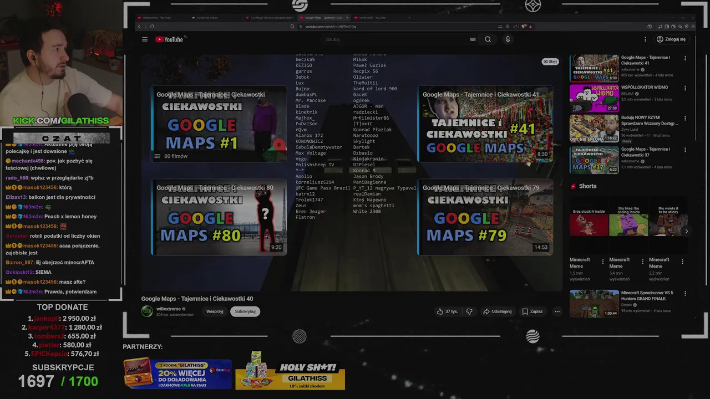Viewport: 710px width, 399px height.
Task: Open sidebar thumbnail Google Maps #37
Action: point(594,160)
